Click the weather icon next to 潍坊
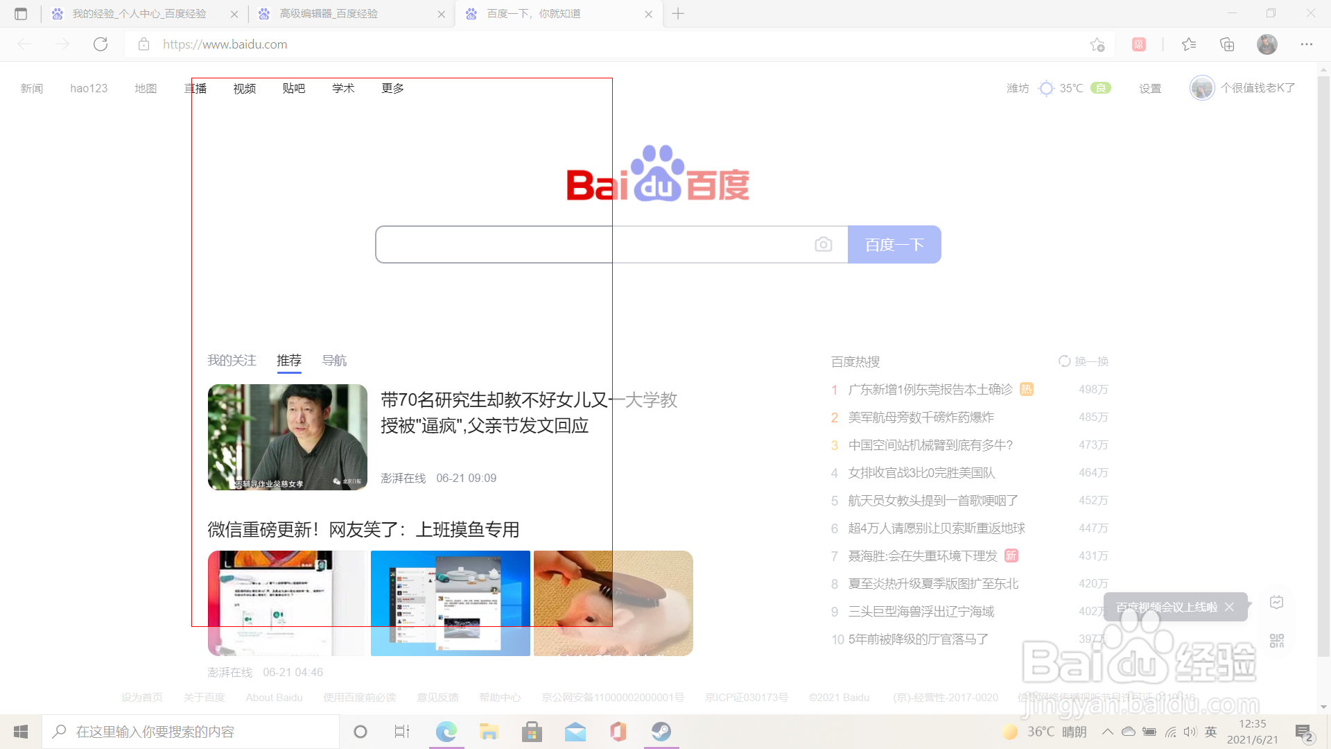The width and height of the screenshot is (1331, 749). click(1047, 88)
